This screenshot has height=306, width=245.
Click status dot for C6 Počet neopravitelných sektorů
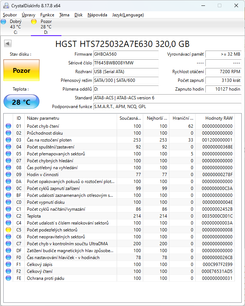click(8, 237)
